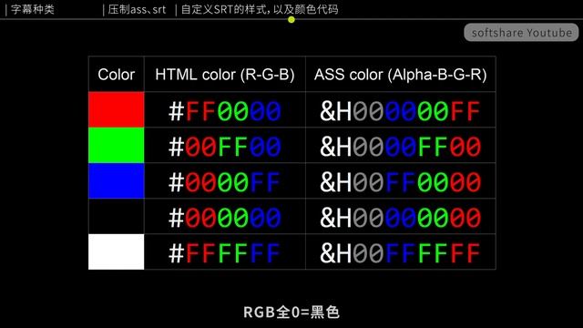Click the &H000000FF ASS code
Image resolution: width=583 pixels, height=328 pixels.
(401, 111)
